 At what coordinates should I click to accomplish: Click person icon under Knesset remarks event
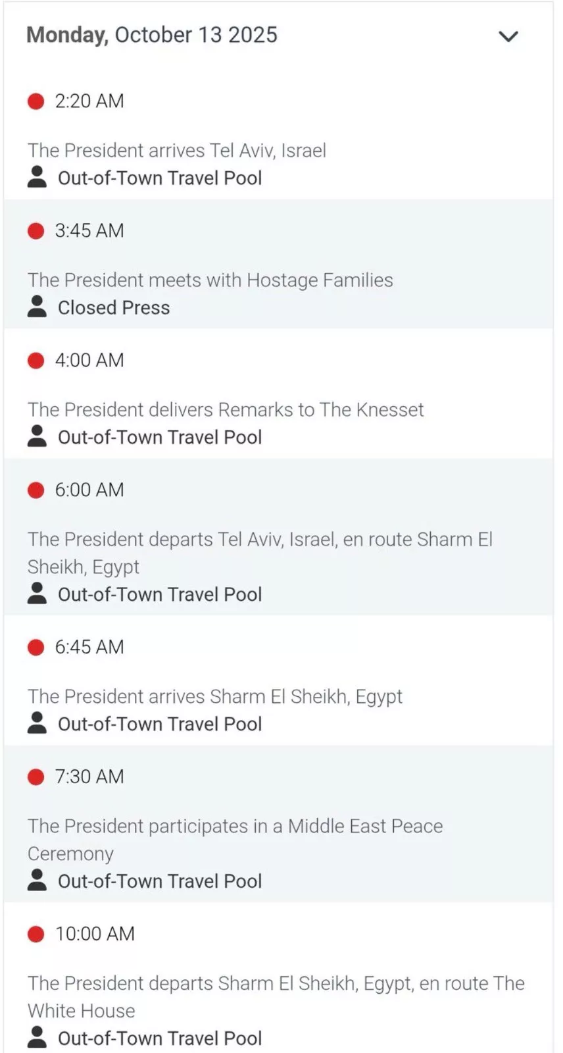37,436
